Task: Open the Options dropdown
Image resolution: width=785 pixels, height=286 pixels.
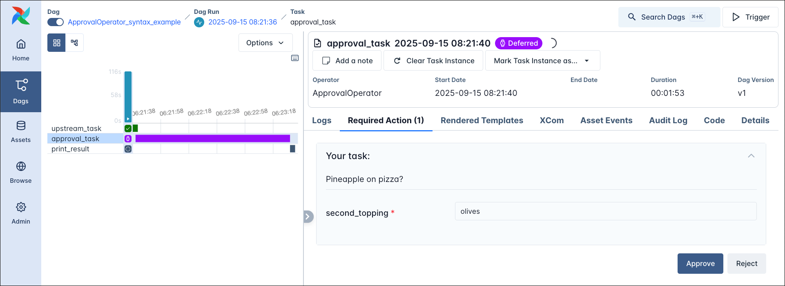Action: pyautogui.click(x=265, y=43)
